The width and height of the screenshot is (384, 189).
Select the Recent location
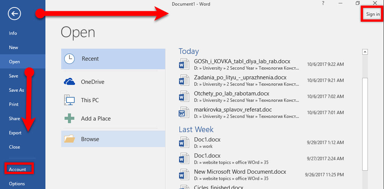coord(113,59)
